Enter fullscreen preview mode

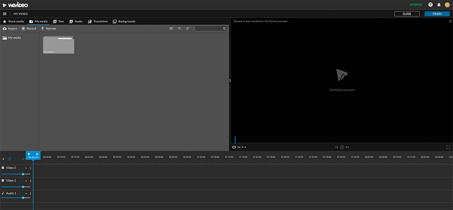tap(448, 147)
